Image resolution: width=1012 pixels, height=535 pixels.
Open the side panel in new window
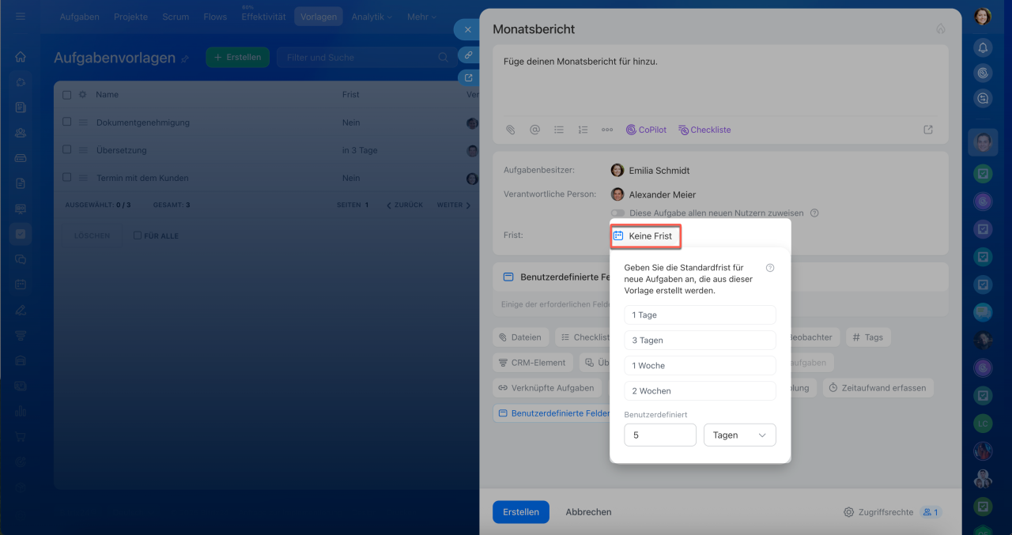(469, 77)
